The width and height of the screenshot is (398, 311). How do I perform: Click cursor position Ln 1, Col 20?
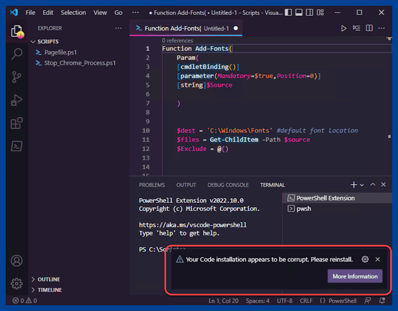point(223,301)
